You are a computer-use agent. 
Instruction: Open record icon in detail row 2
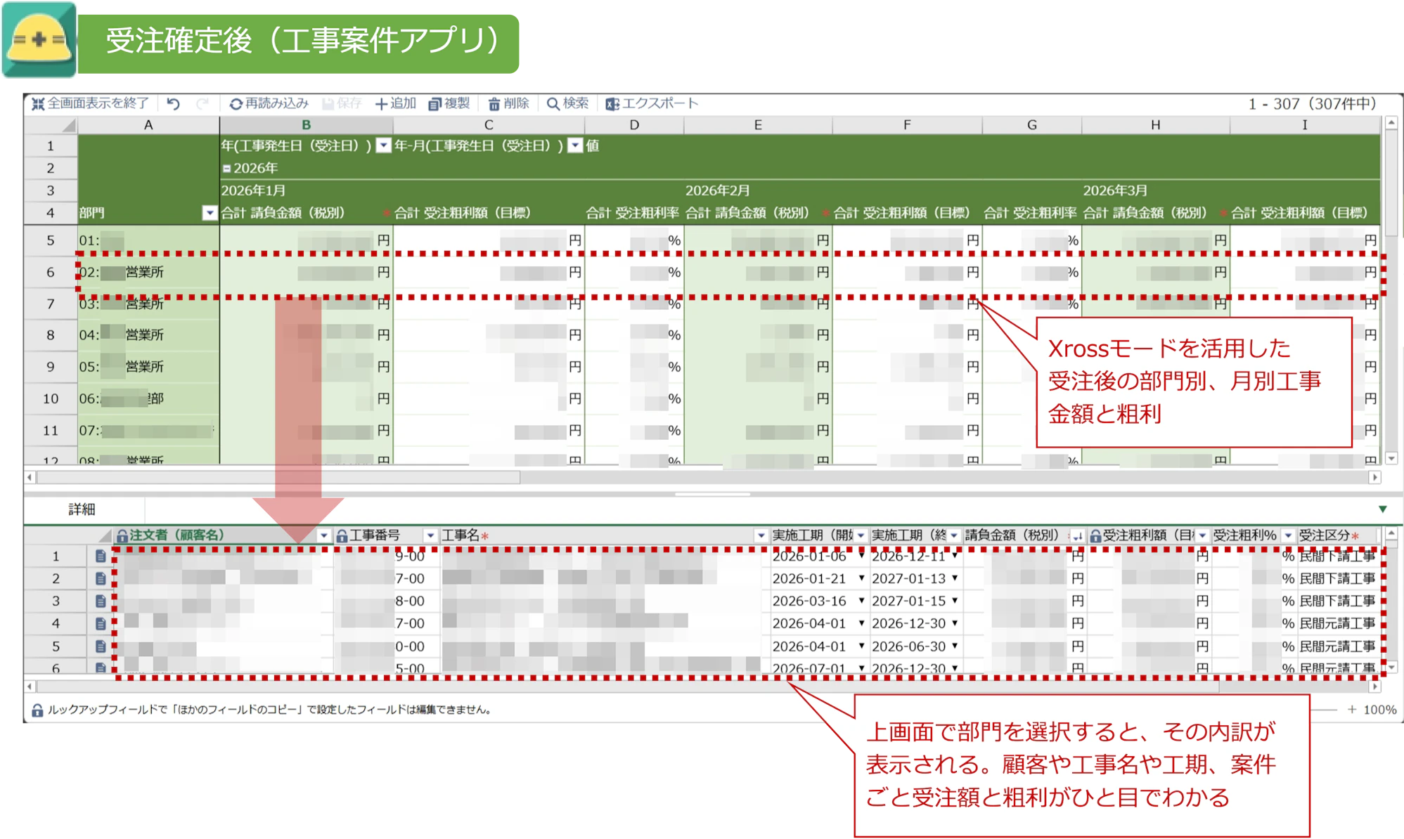coord(101,579)
